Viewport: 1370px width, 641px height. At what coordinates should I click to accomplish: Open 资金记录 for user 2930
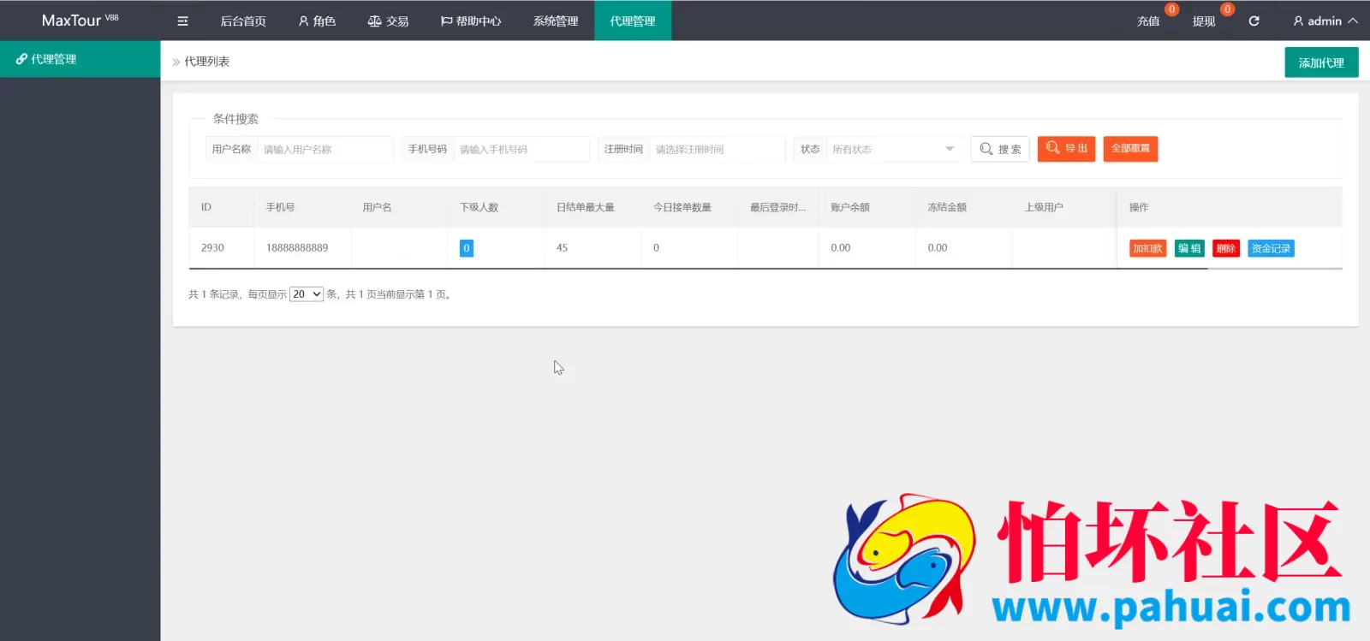coord(1271,248)
